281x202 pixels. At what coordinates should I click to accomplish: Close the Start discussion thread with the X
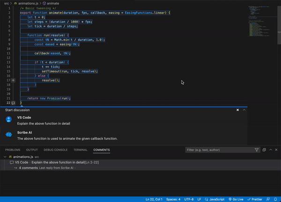pos(237,110)
